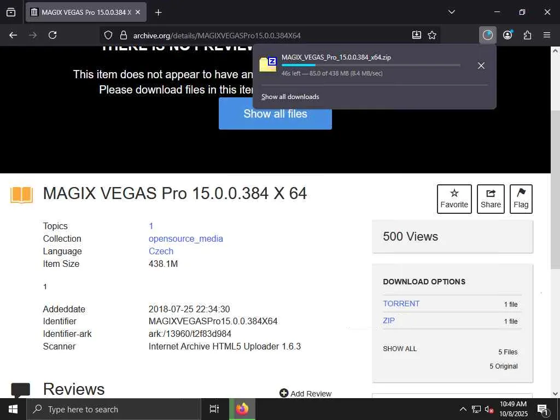Click the Addeddate value 2018-07-25 22:34:30

[x=189, y=309]
